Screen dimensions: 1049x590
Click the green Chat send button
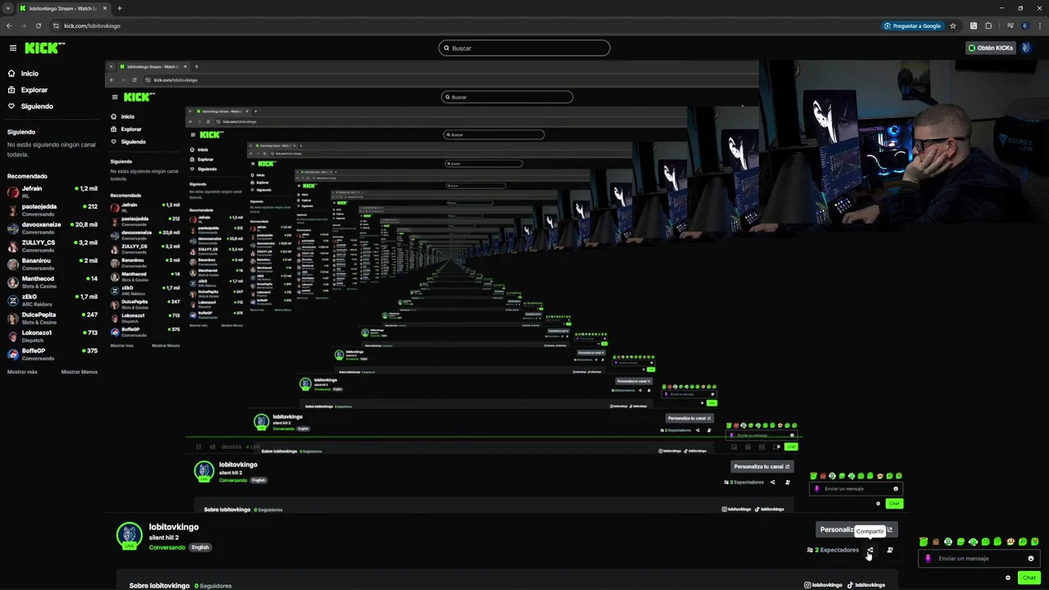[1029, 578]
